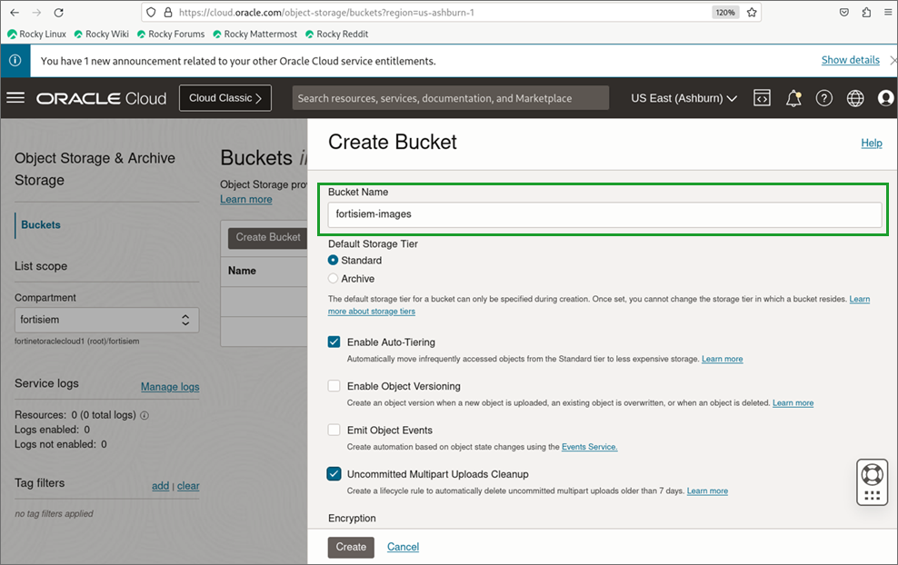The width and height of the screenshot is (898, 565).
Task: View notifications via the bell icon
Action: click(x=793, y=98)
